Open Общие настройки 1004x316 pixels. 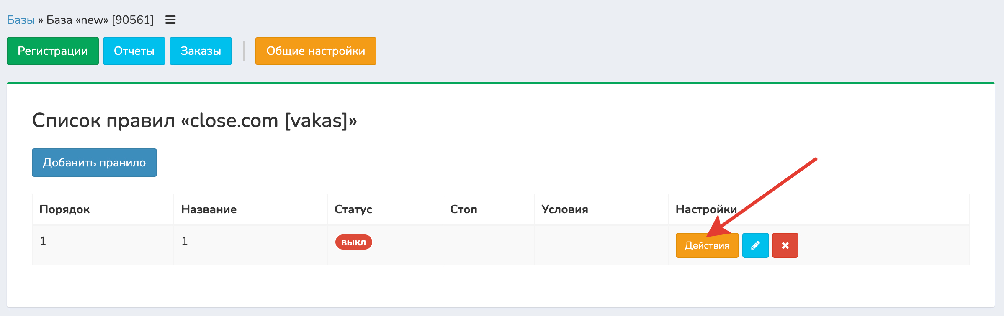click(x=316, y=51)
